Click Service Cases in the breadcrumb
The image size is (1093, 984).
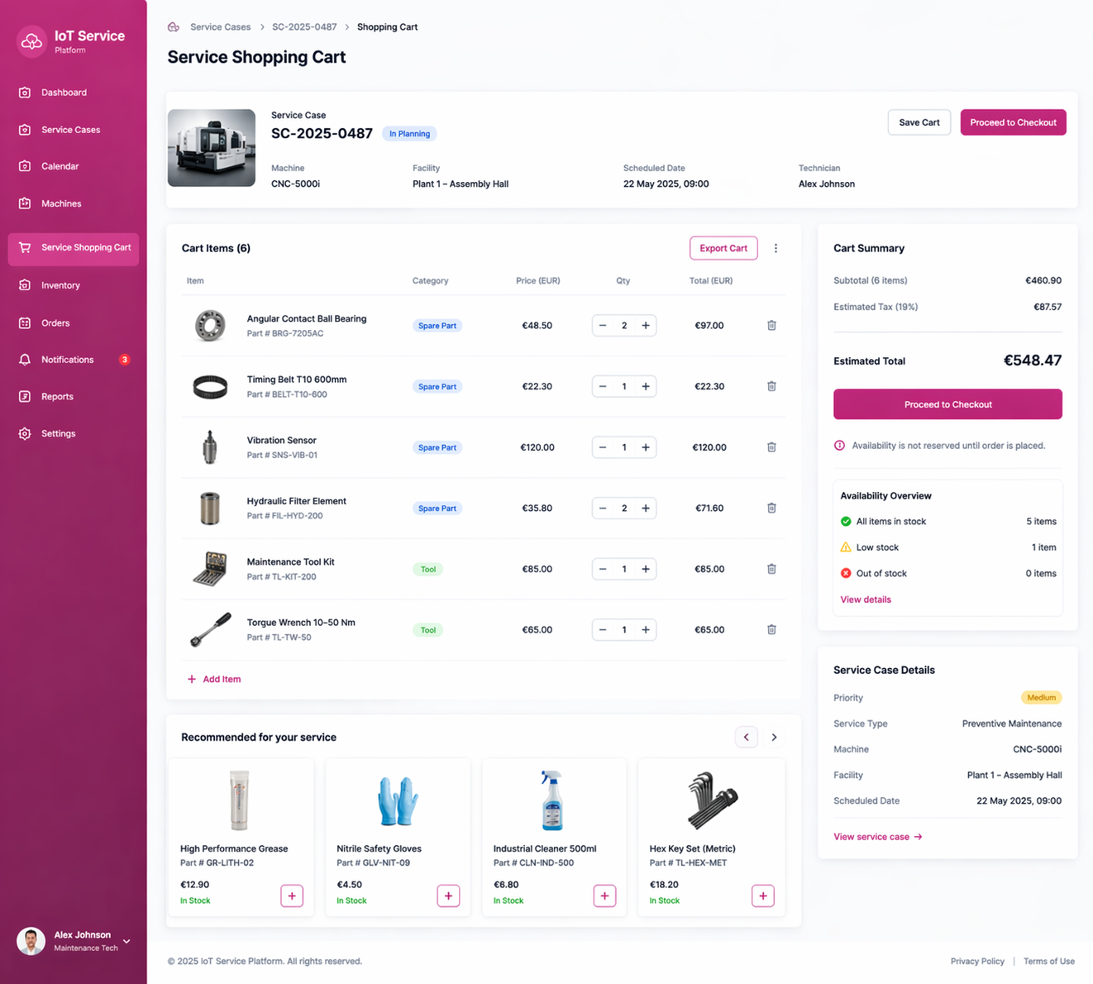pos(220,27)
